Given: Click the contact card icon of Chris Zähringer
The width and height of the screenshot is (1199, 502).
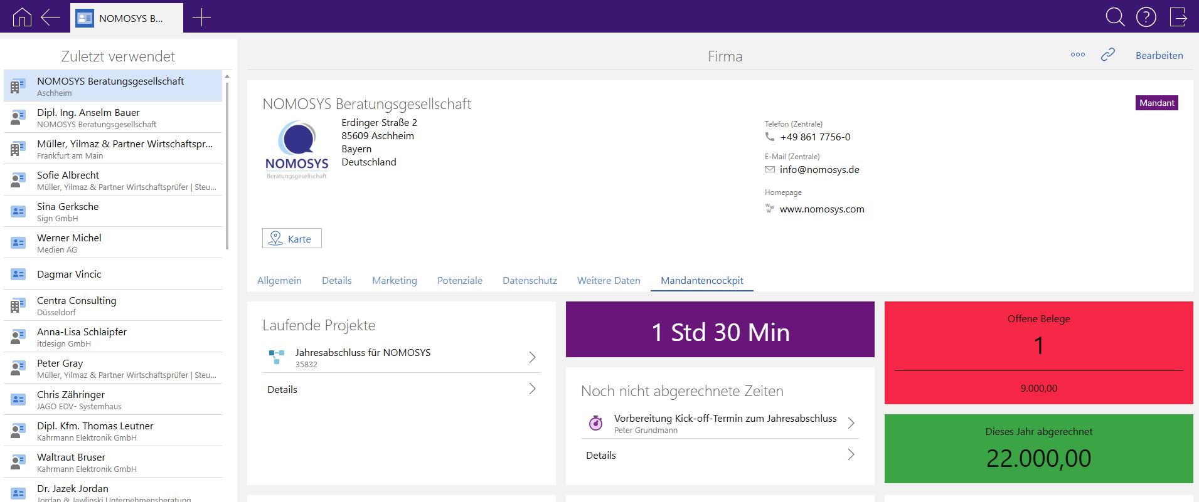Looking at the screenshot, I should 18,399.
